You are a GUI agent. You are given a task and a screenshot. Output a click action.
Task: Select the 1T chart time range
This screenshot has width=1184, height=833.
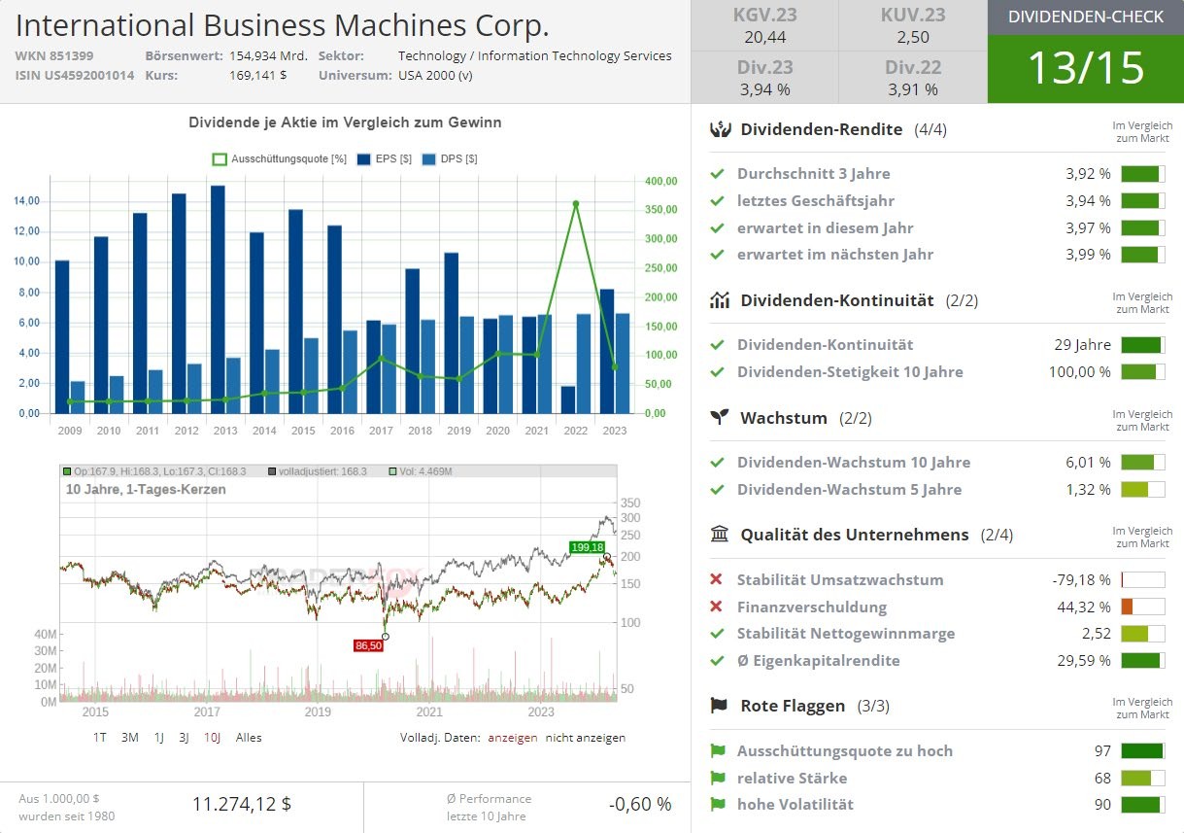click(x=100, y=738)
